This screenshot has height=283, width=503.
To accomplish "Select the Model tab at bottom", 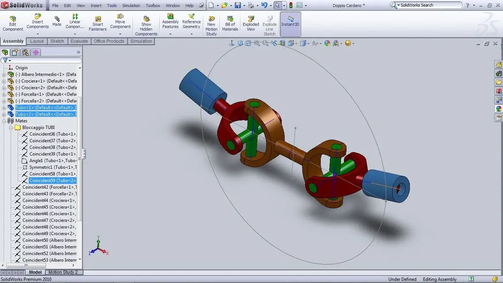I will pos(35,272).
